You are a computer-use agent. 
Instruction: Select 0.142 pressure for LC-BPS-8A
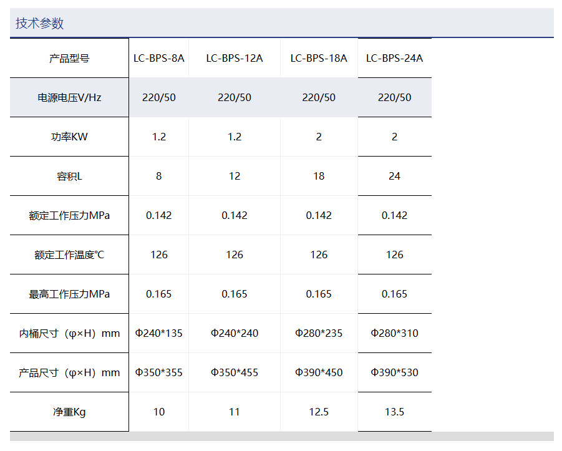point(159,215)
